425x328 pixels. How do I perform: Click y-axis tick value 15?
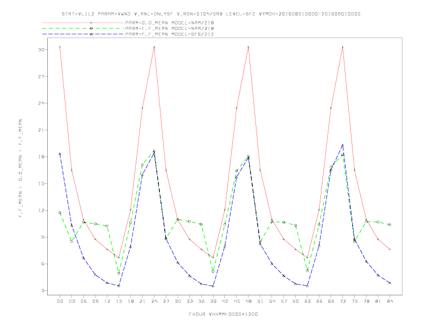point(41,184)
